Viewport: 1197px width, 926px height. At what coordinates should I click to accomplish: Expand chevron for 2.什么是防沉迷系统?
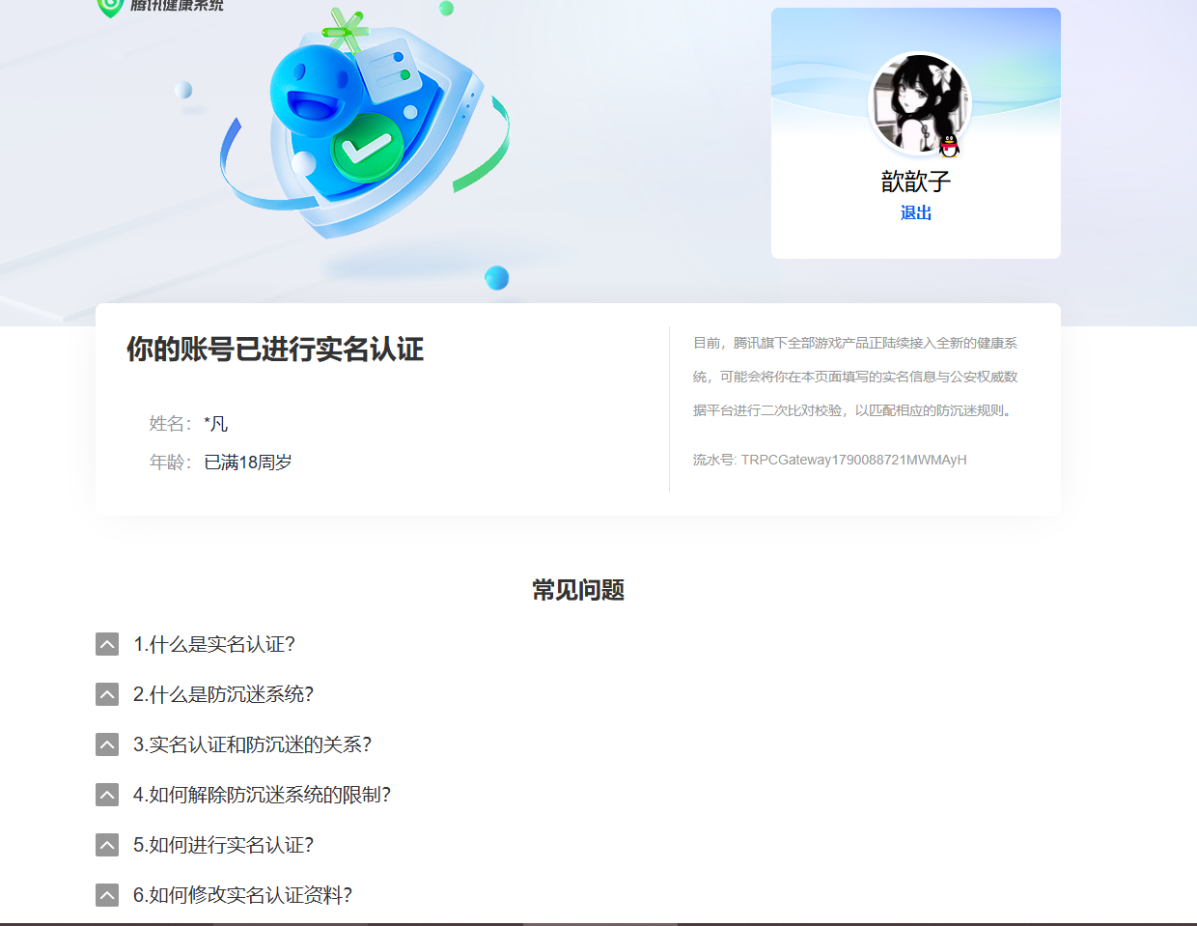(107, 694)
